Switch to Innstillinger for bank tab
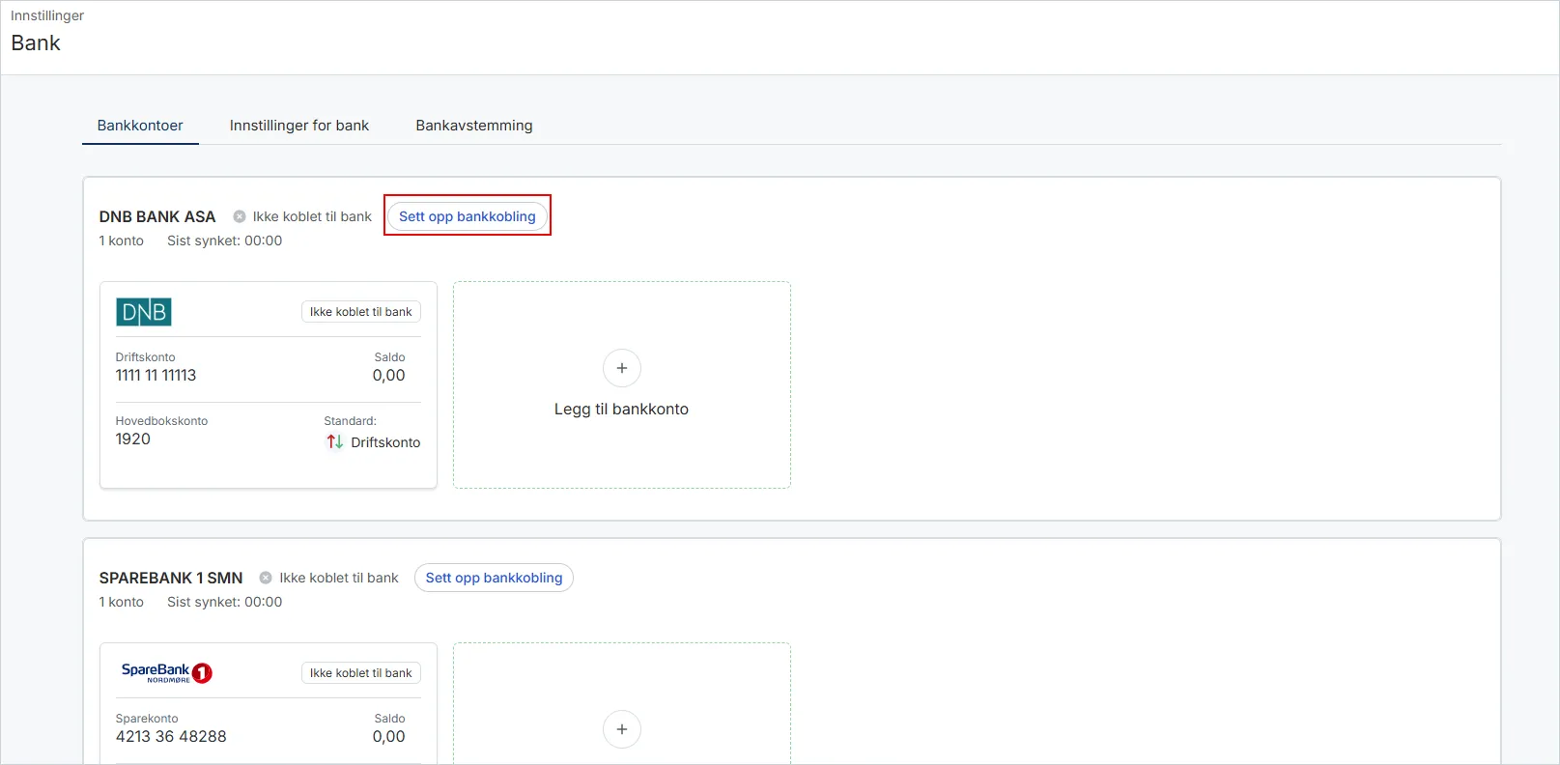Viewport: 1560px width, 765px height. click(x=299, y=126)
